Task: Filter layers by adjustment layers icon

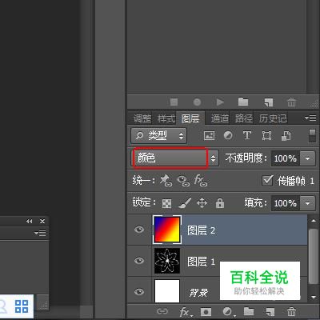Action: (228, 135)
